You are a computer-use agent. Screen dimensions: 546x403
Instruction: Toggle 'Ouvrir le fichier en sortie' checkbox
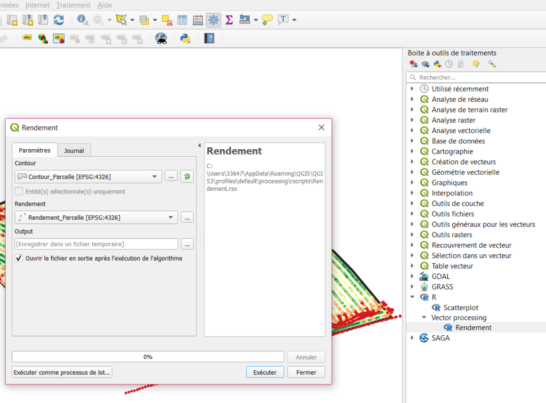pos(19,259)
